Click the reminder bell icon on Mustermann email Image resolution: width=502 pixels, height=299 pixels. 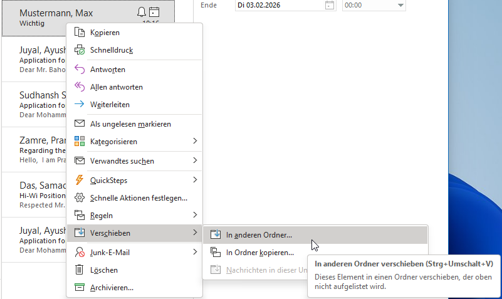coord(141,12)
